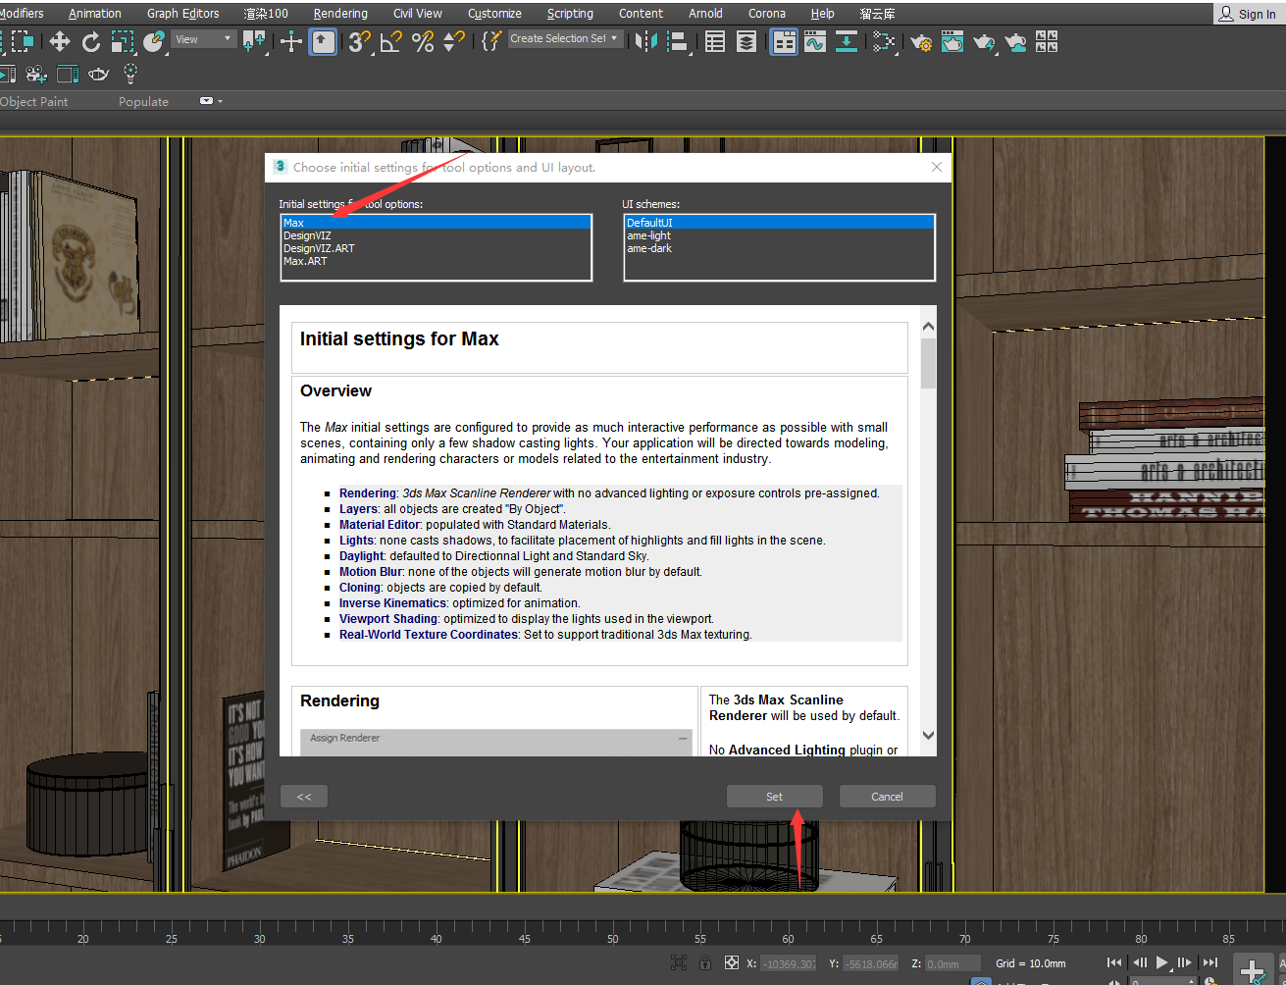Switch to the Populate ribbon tab
The width and height of the screenshot is (1286, 985).
(x=143, y=101)
